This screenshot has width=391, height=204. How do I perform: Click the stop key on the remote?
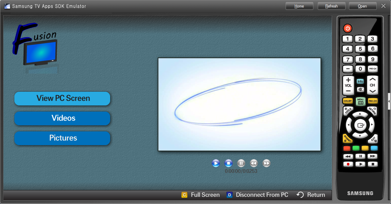click(x=373, y=164)
